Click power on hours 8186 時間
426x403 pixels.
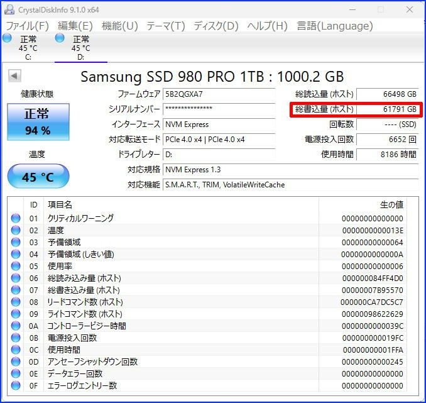pyautogui.click(x=388, y=155)
